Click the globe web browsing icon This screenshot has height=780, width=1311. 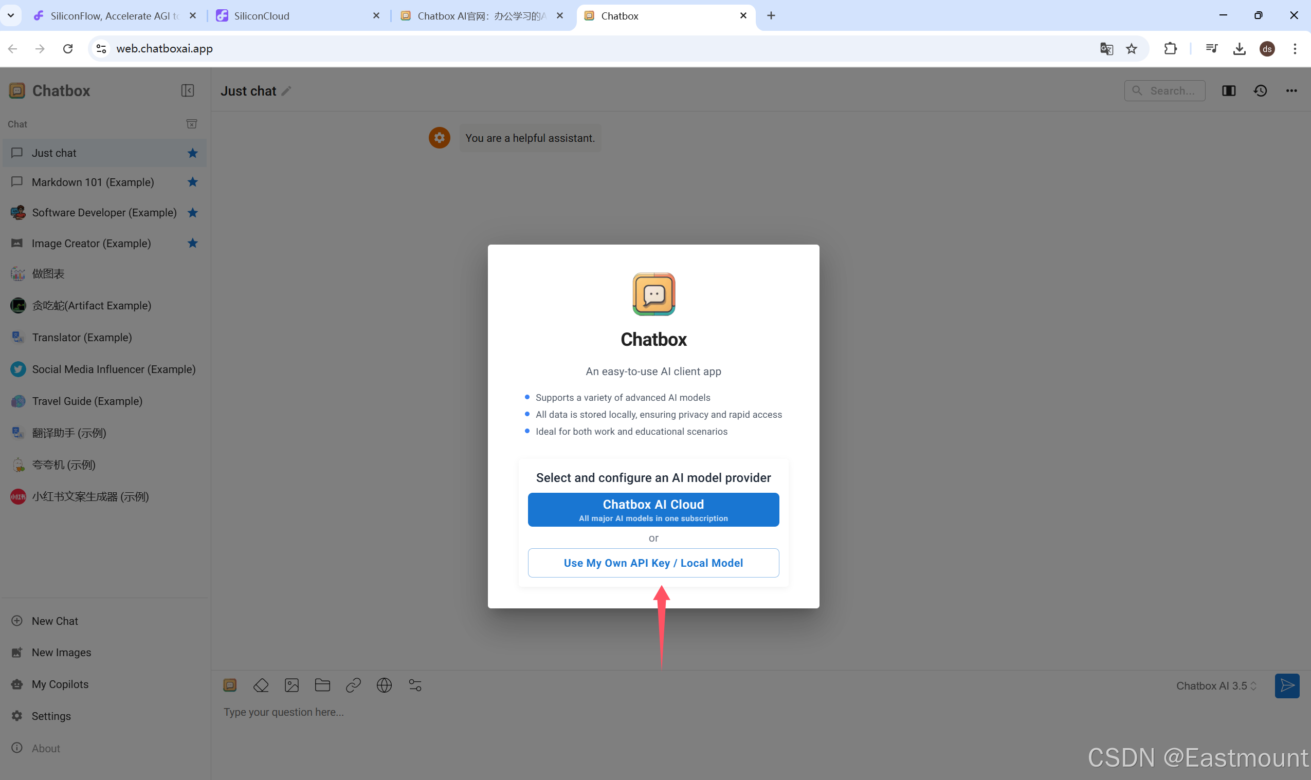click(x=385, y=685)
